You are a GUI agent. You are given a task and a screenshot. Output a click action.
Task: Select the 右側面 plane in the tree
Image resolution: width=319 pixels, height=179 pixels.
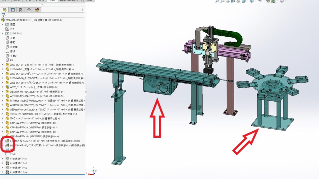(15, 47)
